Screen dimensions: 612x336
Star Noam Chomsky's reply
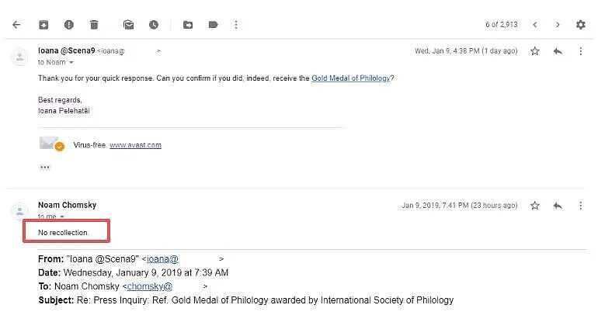[534, 206]
